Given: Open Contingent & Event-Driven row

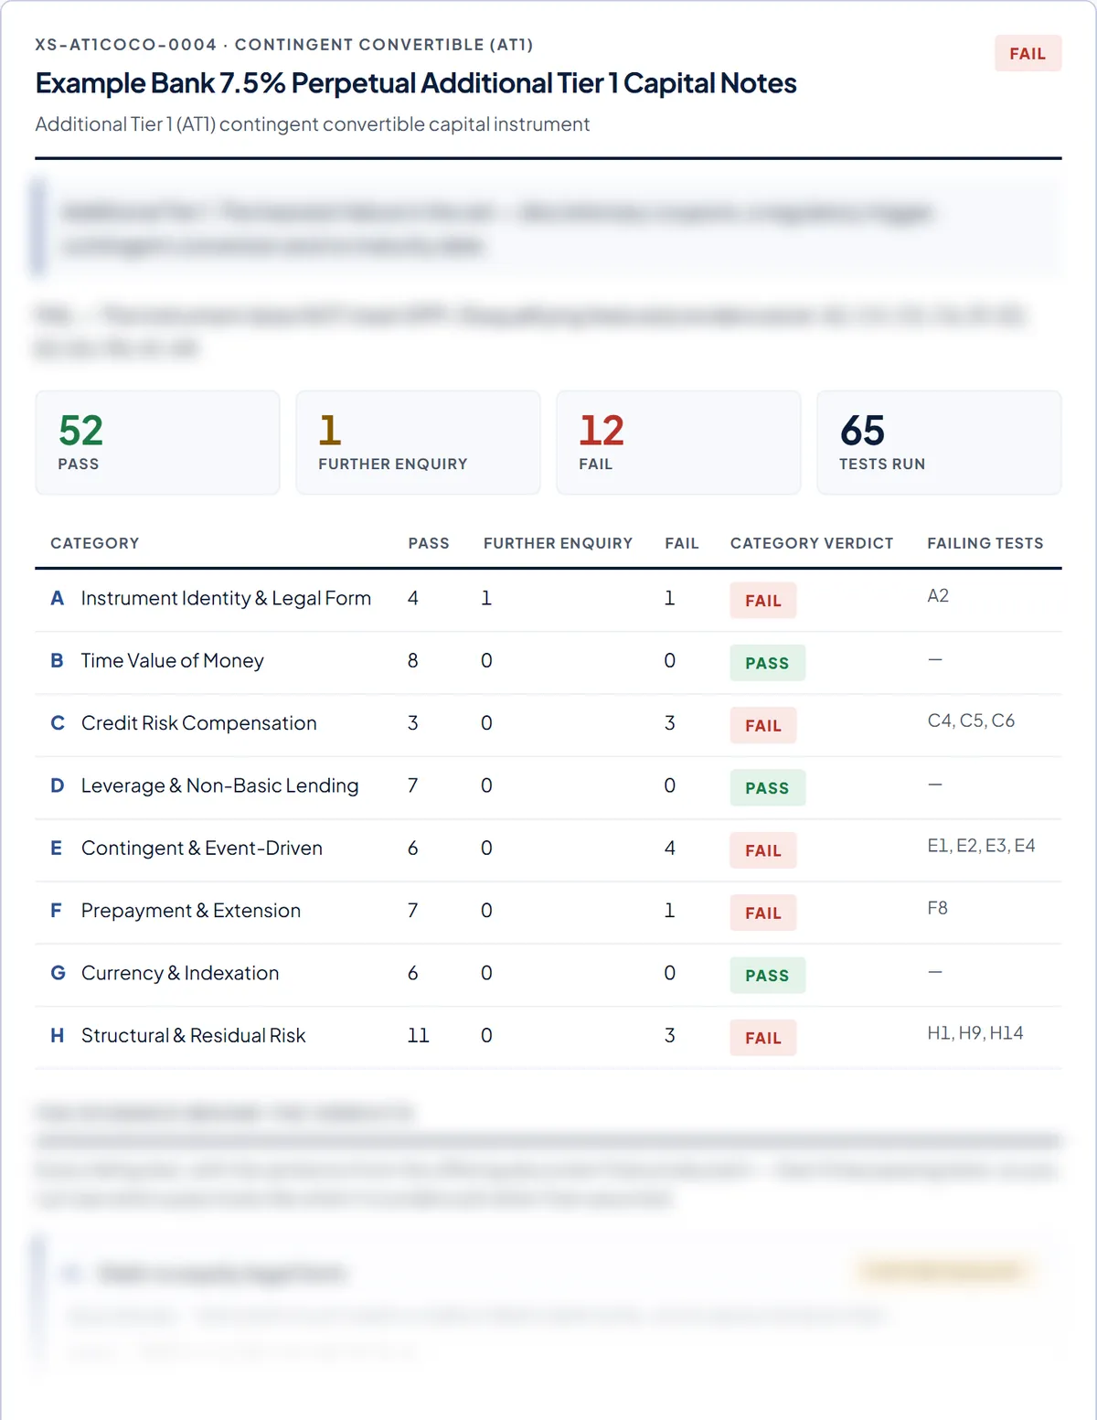Looking at the screenshot, I should [x=548, y=850].
